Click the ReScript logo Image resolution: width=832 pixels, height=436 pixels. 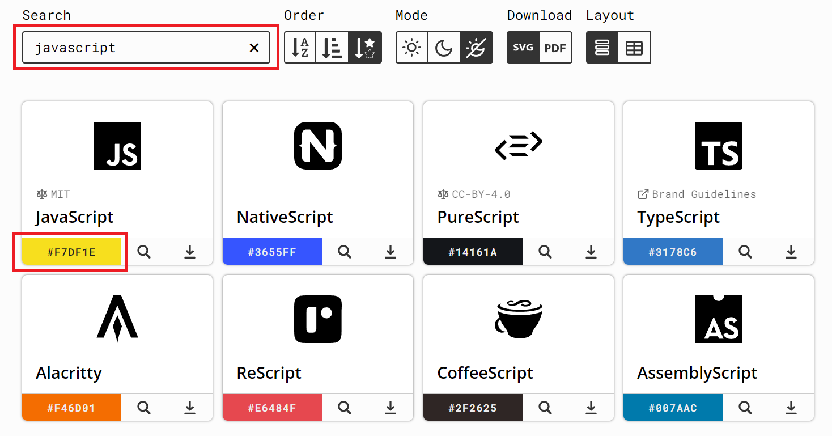[318, 319]
